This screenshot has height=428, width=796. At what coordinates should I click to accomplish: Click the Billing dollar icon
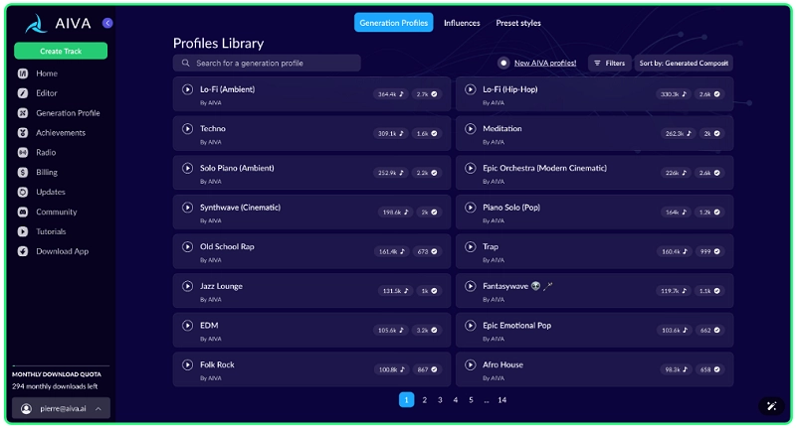point(23,172)
